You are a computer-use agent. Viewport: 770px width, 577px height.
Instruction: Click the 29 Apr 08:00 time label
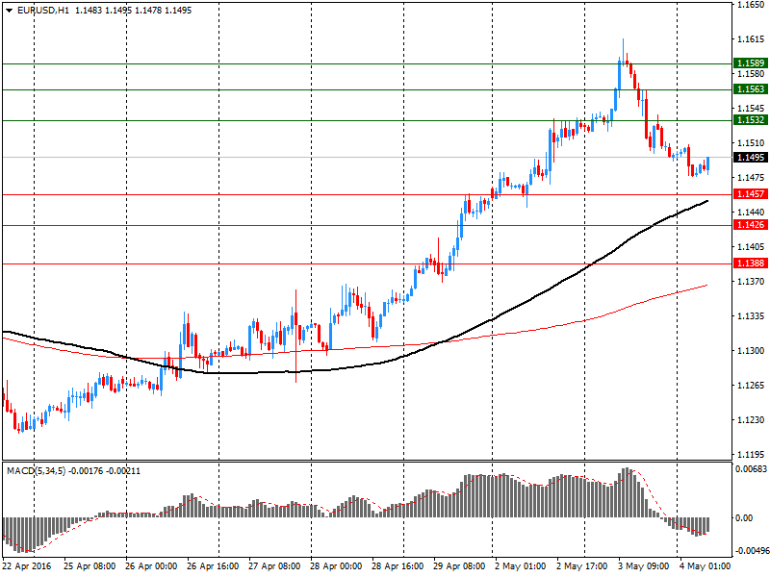(459, 566)
